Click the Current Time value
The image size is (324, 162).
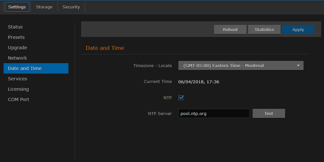tap(198, 82)
